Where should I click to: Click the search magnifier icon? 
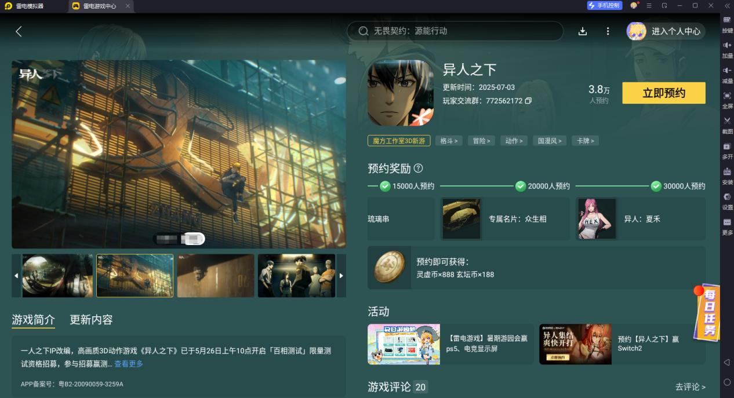click(x=364, y=31)
